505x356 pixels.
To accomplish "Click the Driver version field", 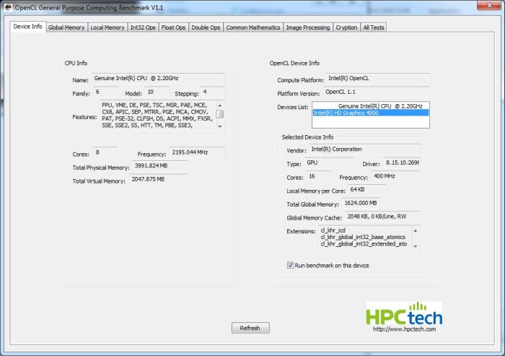I will point(401,163).
